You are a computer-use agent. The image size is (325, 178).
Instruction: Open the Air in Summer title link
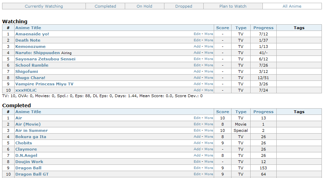coord(32,130)
